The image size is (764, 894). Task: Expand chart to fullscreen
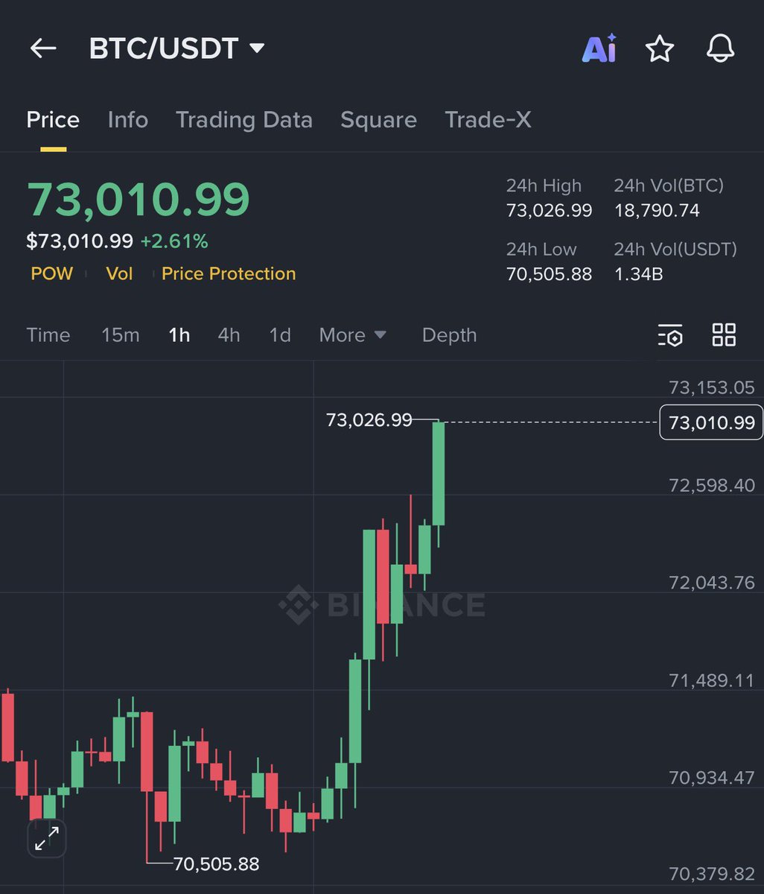click(x=47, y=840)
